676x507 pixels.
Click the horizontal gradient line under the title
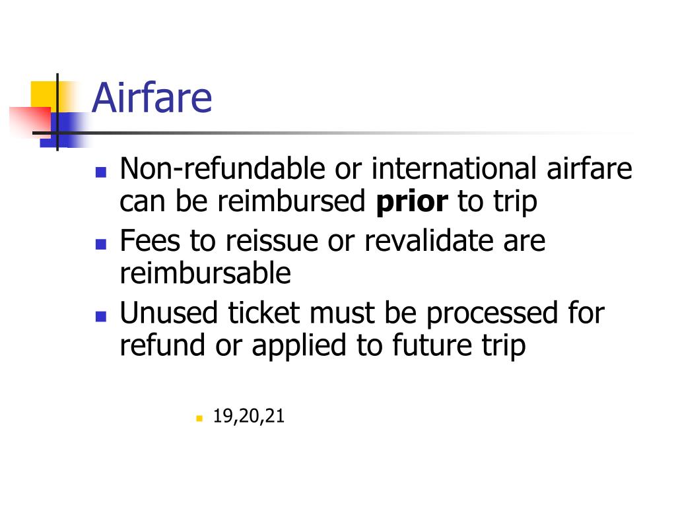332,133
